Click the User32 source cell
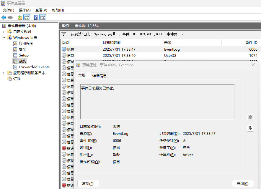The image size is (261, 189). click(x=170, y=56)
